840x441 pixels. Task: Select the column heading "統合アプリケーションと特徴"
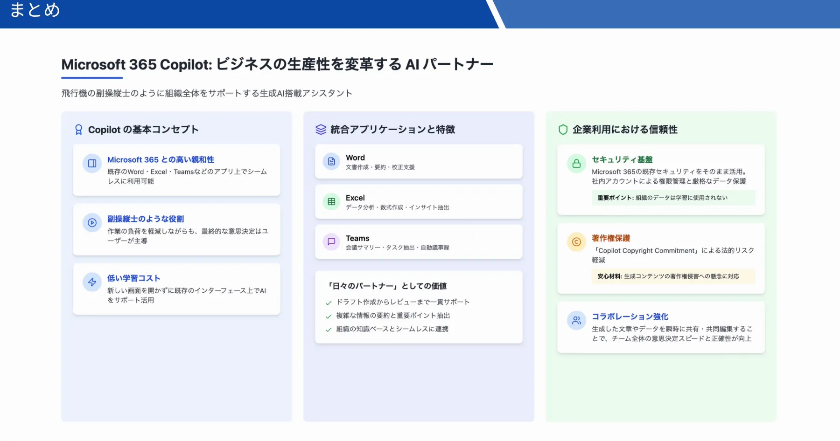point(392,130)
